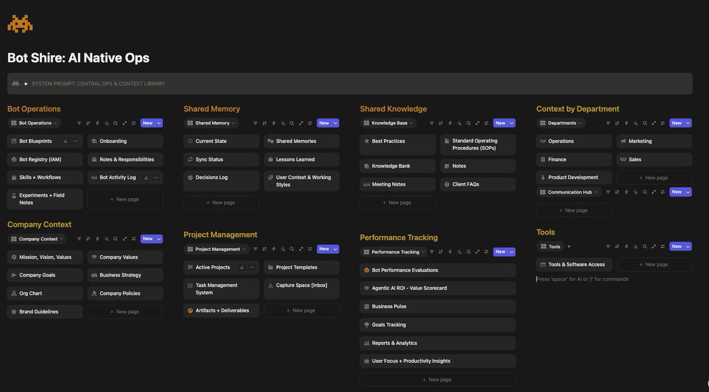Open the Bot Operations view dropdown

coord(34,123)
